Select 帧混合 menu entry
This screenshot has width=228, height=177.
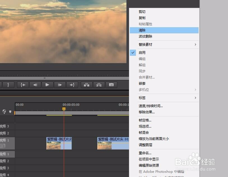click(164, 132)
